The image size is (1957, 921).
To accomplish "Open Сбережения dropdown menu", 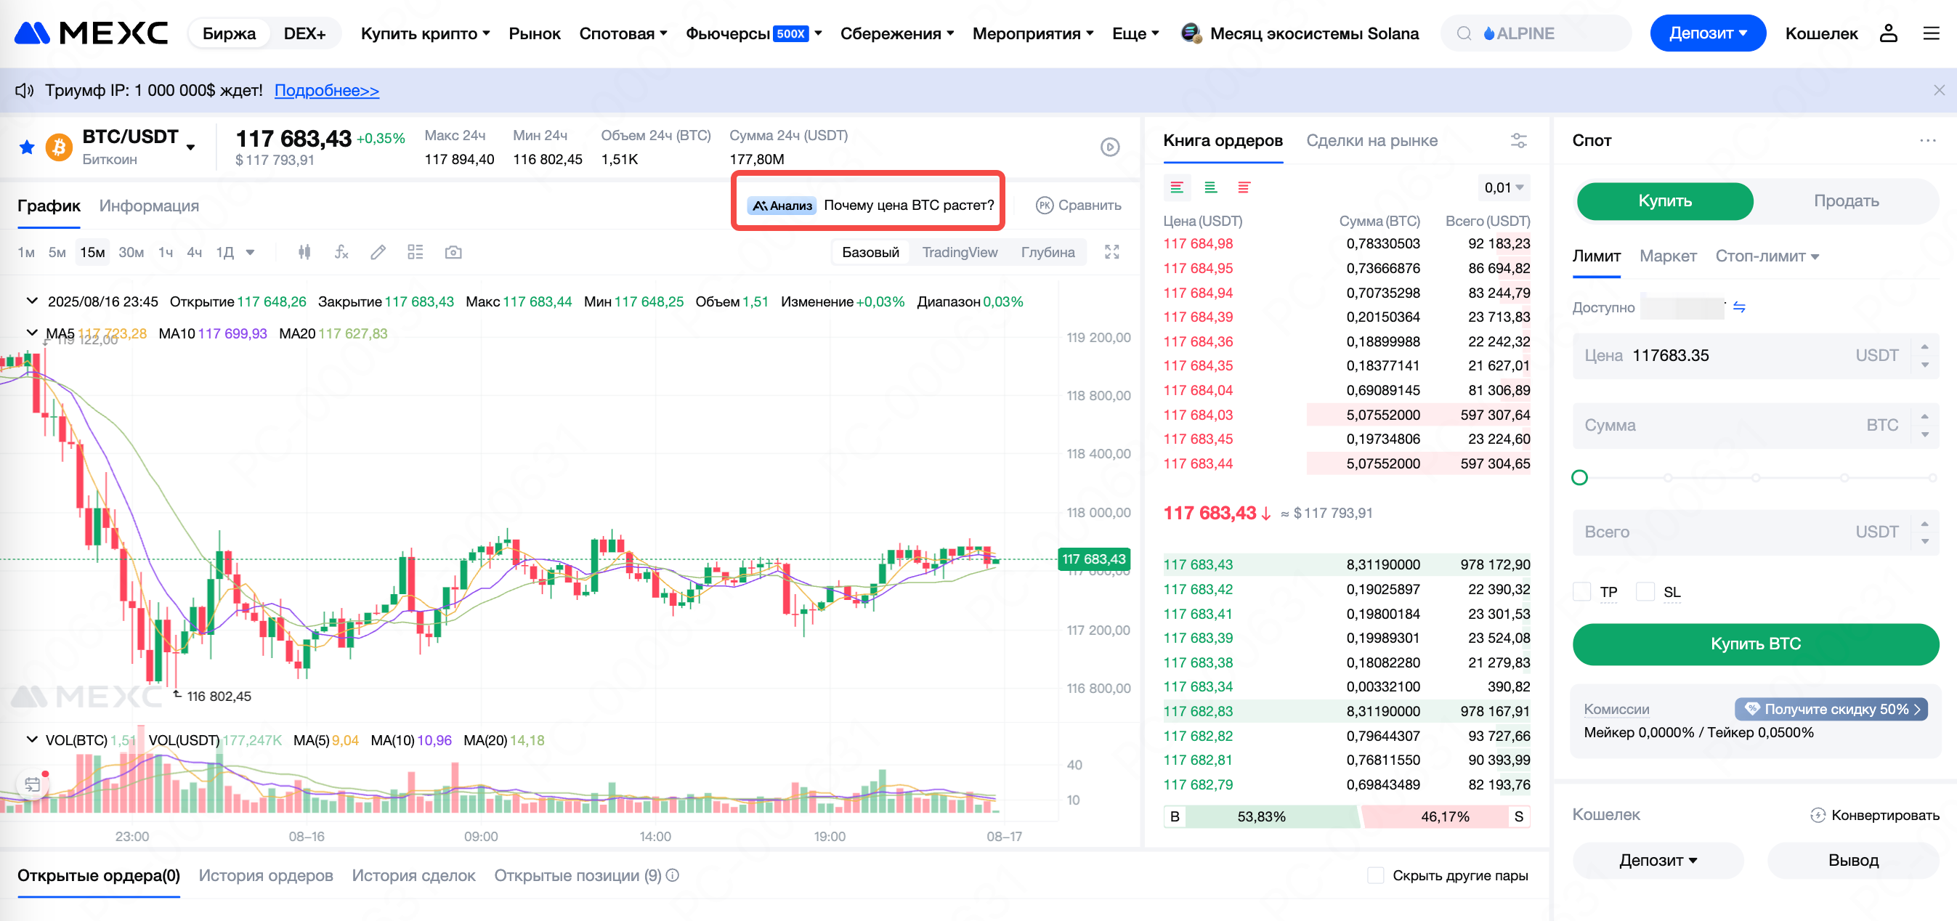I will click(x=896, y=33).
